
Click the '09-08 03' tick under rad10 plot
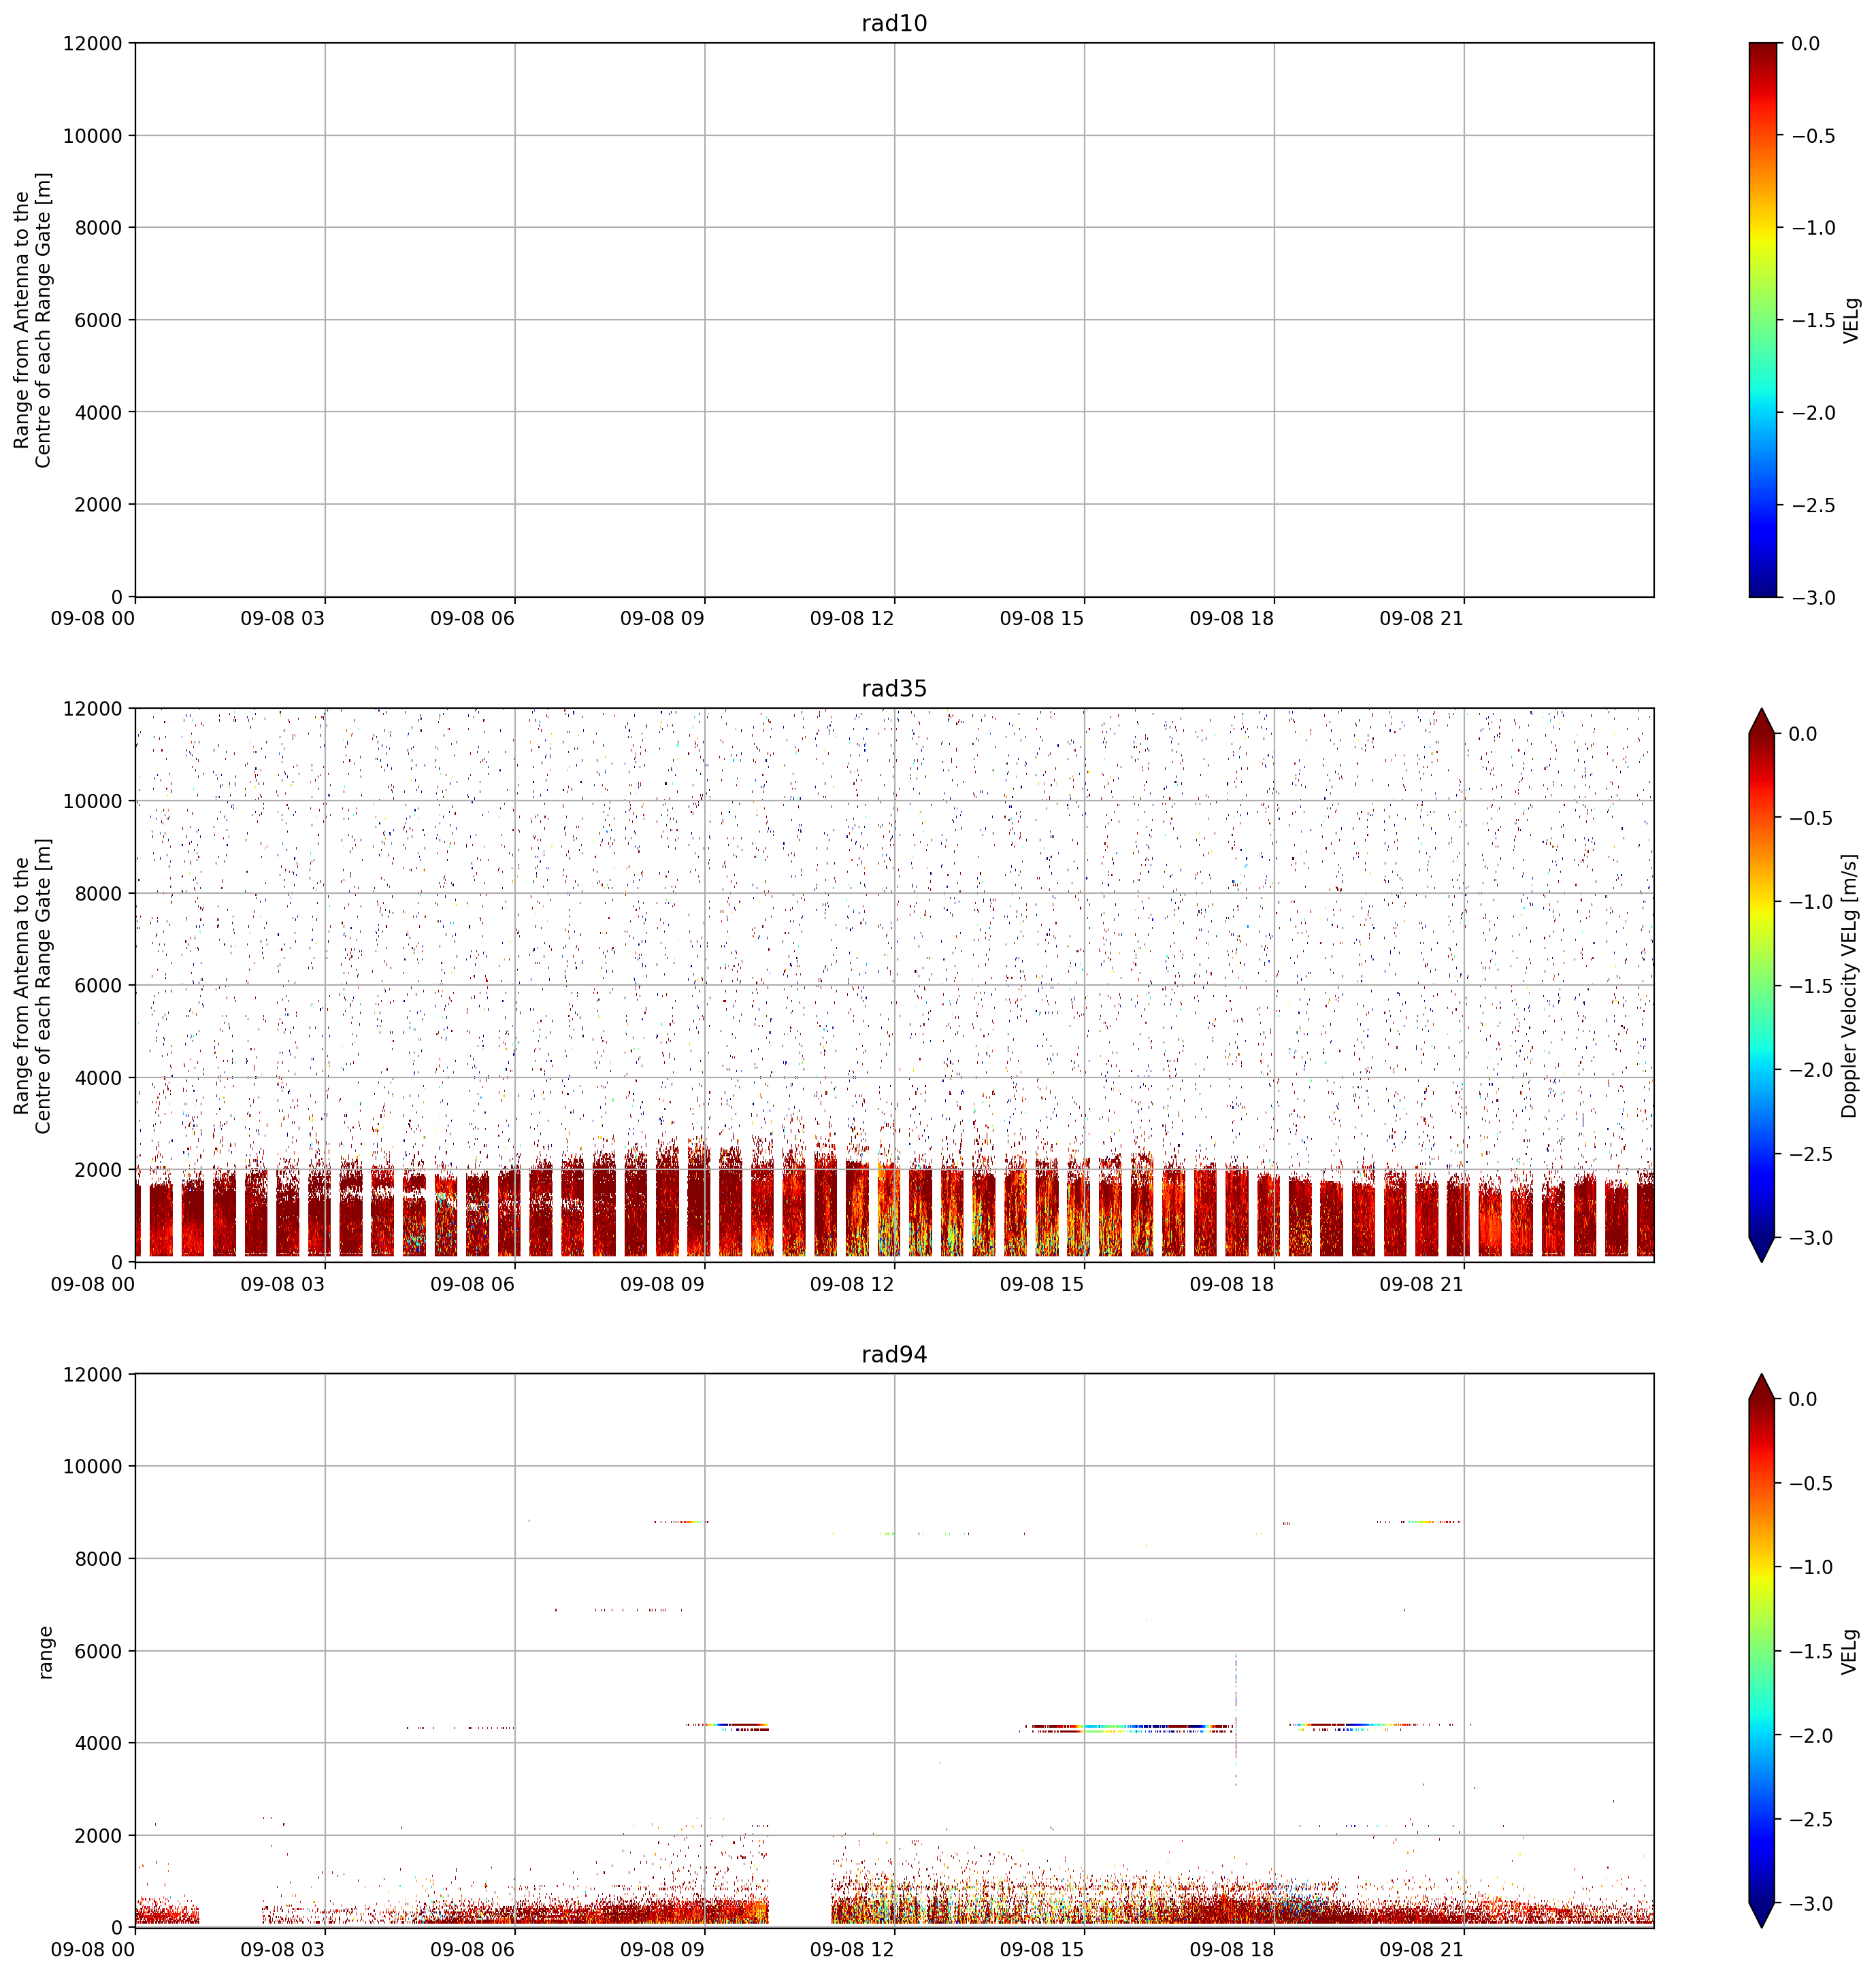(283, 619)
